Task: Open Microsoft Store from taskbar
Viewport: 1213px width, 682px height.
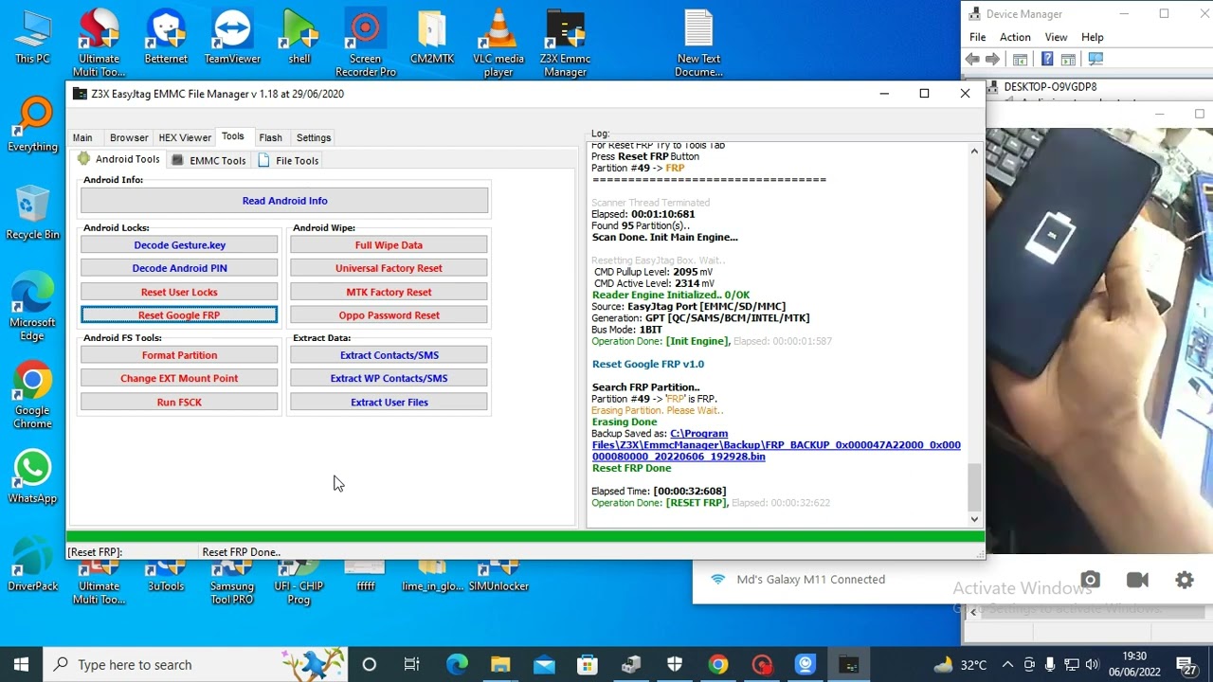Action: (588, 665)
